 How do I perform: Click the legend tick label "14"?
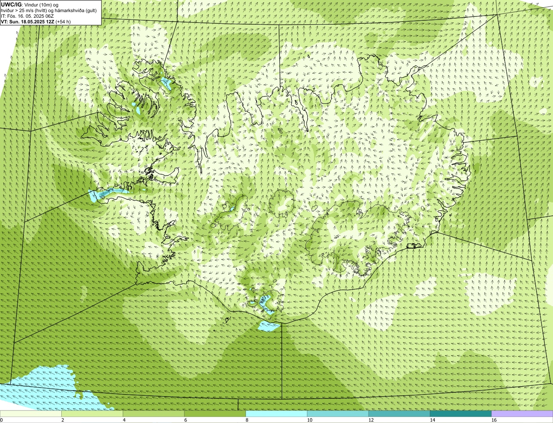coord(432,420)
